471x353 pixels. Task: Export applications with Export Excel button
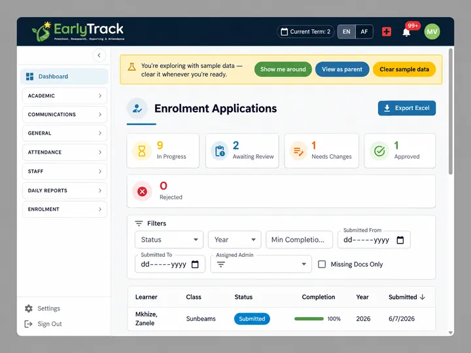click(407, 108)
